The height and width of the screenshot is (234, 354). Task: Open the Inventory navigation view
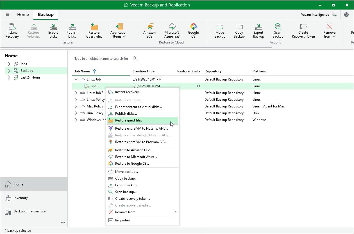34,198
